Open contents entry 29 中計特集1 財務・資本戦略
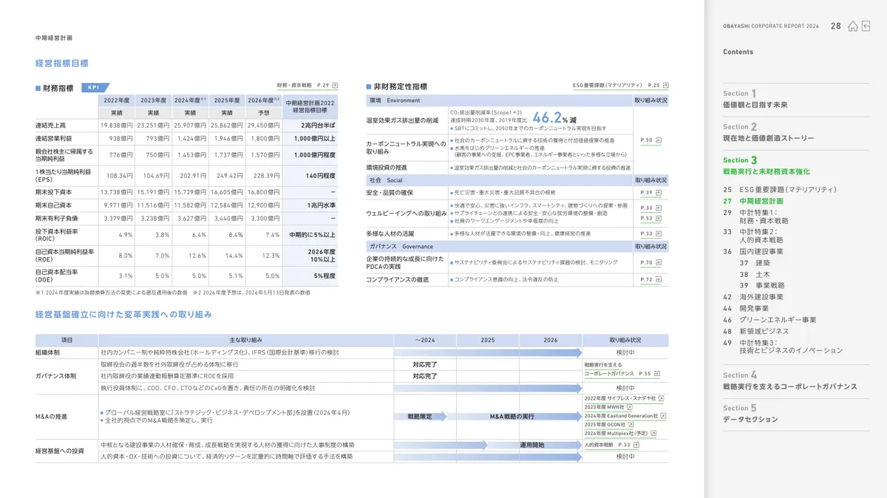The height and width of the screenshot is (498, 887). [x=756, y=216]
